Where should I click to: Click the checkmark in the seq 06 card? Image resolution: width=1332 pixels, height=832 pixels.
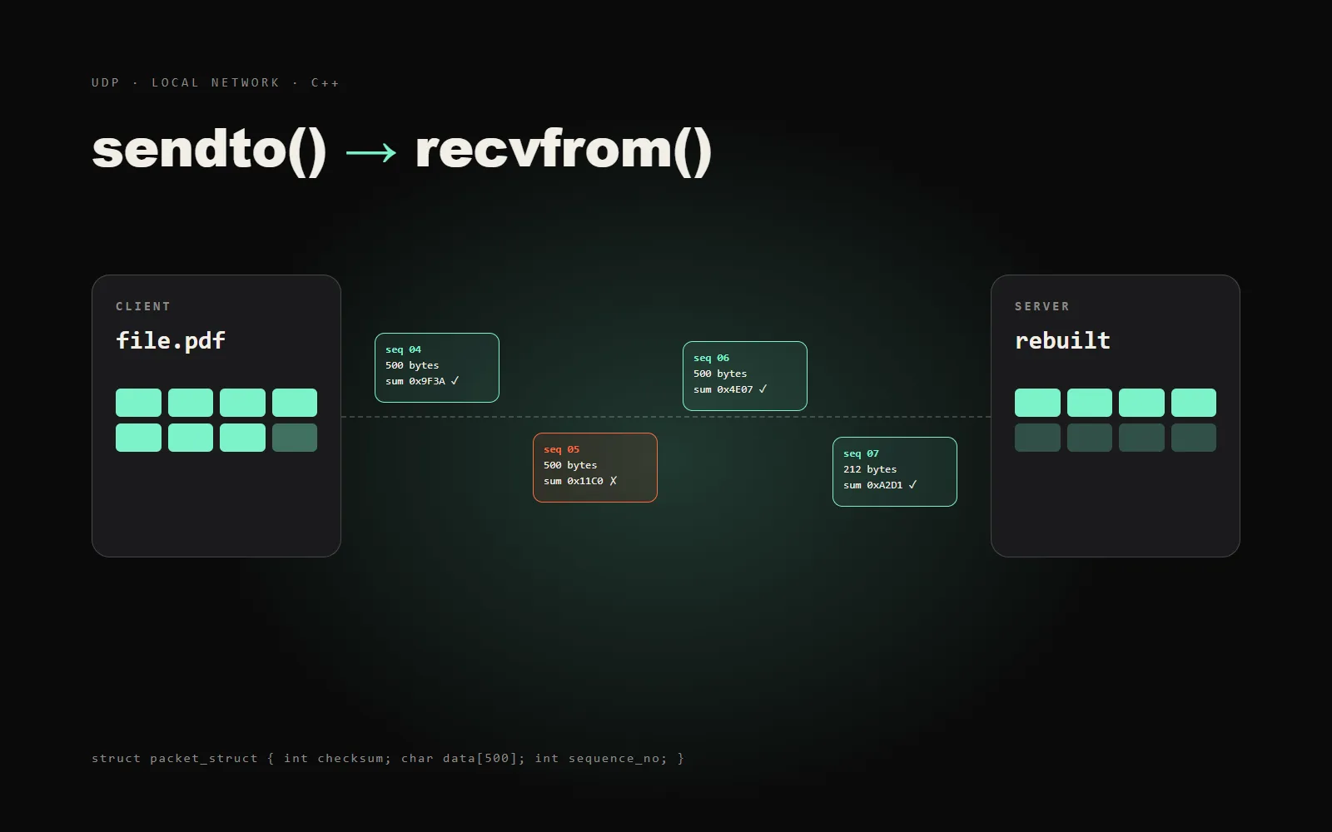[x=763, y=389]
